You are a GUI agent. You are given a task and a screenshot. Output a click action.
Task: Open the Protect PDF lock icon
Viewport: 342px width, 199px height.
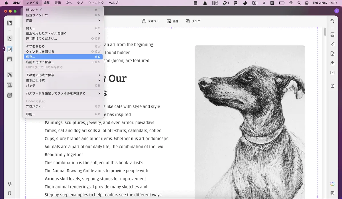click(332, 54)
